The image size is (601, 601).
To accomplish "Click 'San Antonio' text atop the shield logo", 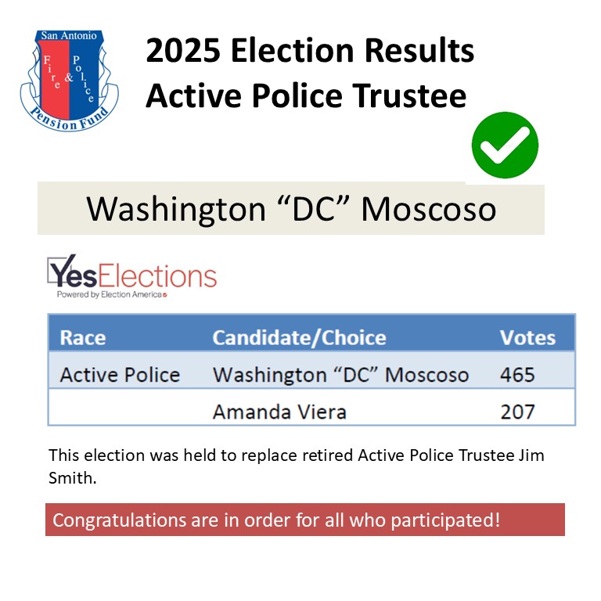I will [x=69, y=36].
